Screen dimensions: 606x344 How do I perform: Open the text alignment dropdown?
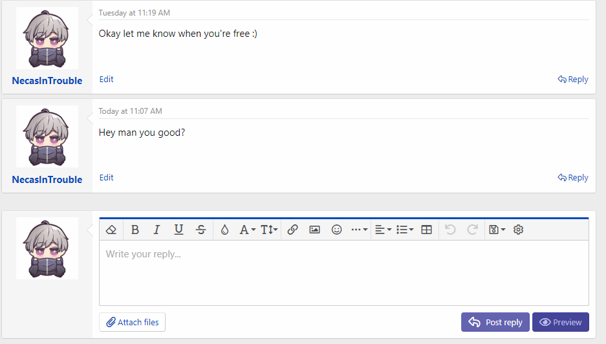[x=383, y=230]
